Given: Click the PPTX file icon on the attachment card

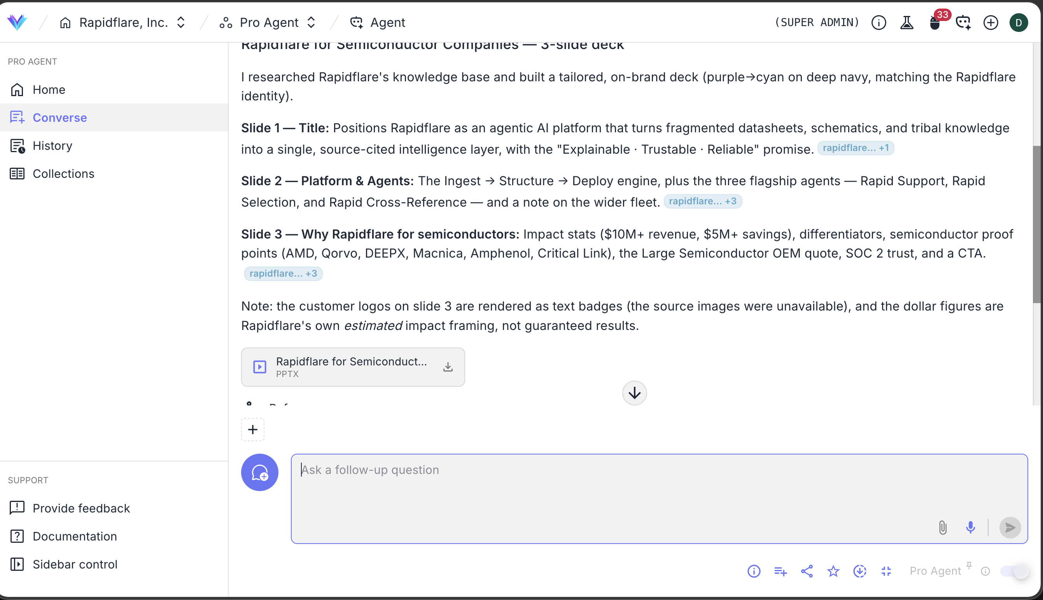Looking at the screenshot, I should click(x=260, y=367).
